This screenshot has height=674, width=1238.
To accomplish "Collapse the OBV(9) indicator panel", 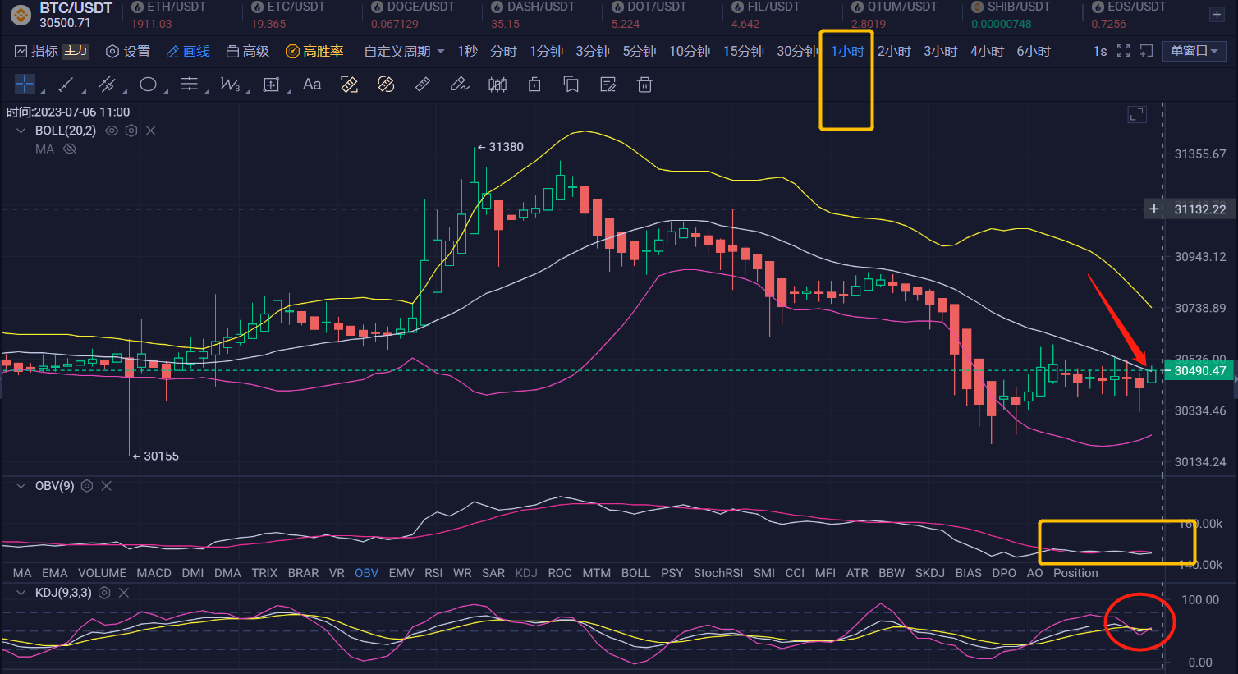I will click(x=21, y=486).
